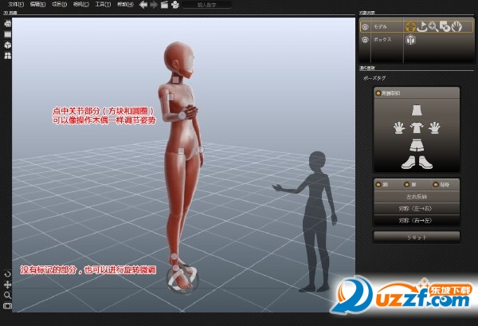478x326 pixels.
Task: Select the highlighted move tool in モデル row
Action: [x=410, y=27]
